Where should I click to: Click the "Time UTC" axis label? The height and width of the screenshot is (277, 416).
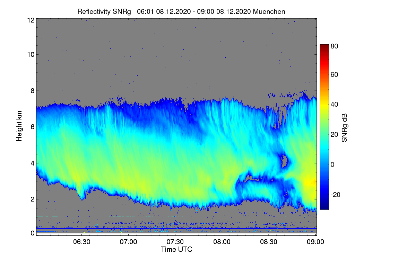click(x=176, y=249)
